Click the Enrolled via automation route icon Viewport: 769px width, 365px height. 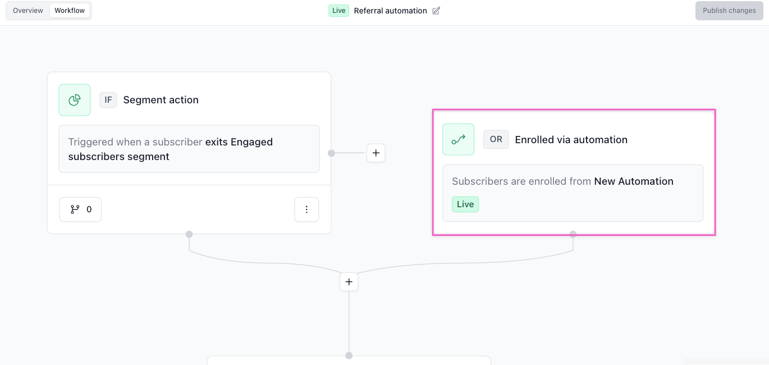(458, 139)
